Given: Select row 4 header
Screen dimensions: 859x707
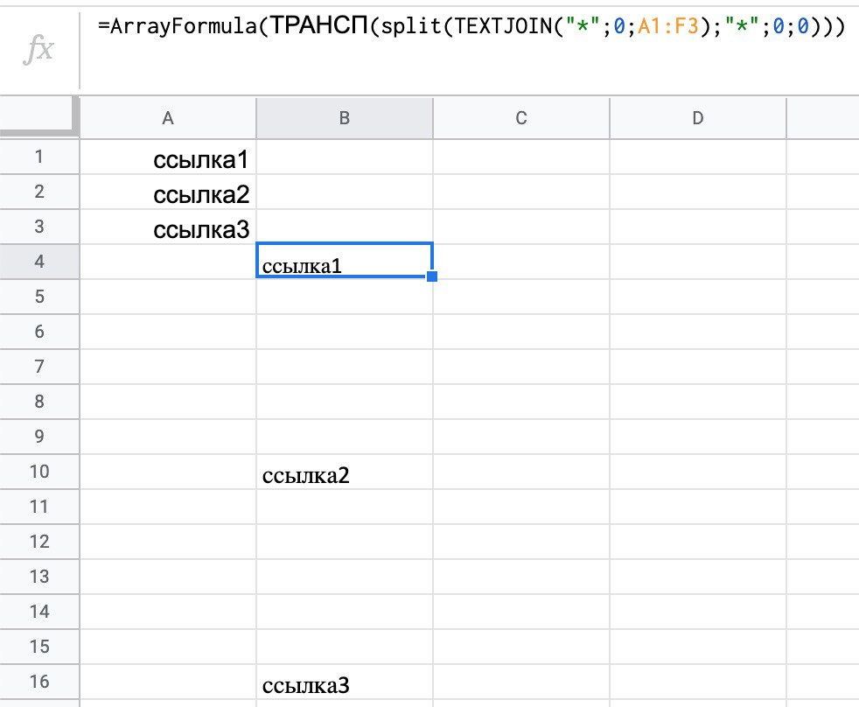Looking at the screenshot, I should coord(39,262).
